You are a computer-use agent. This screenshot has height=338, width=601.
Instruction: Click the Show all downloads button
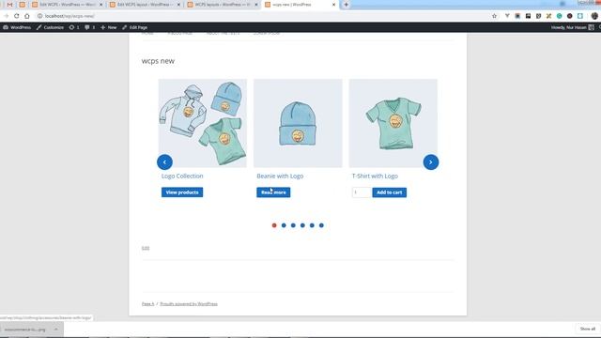tap(587, 329)
